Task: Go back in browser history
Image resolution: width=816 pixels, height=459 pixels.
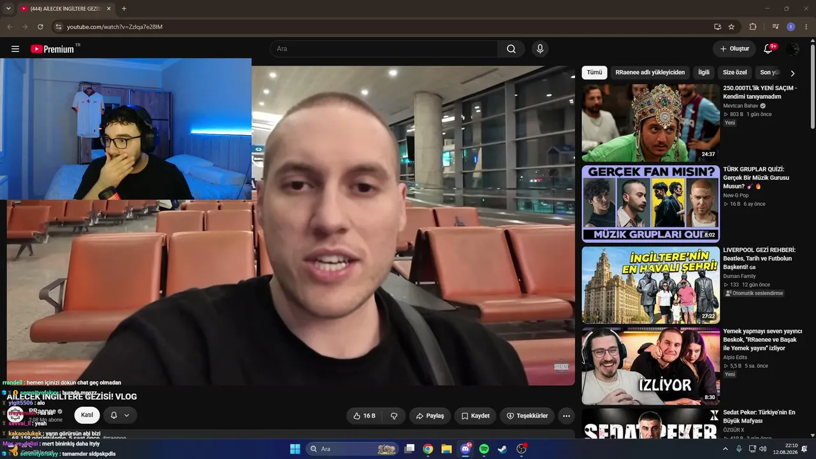Action: click(x=10, y=27)
